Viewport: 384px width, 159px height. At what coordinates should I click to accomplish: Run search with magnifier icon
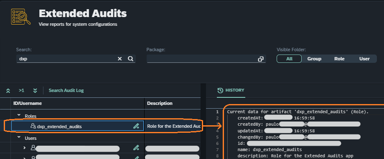(x=130, y=59)
